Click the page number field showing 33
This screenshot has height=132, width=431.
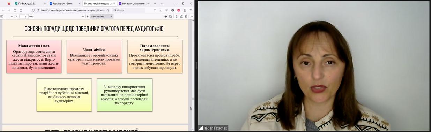coord(24,16)
